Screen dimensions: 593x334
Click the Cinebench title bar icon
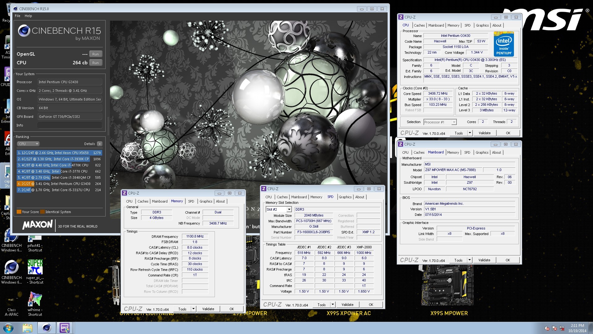15,9
